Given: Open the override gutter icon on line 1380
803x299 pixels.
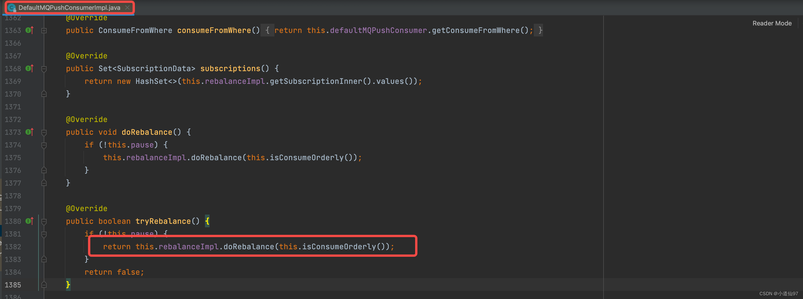Looking at the screenshot, I should pos(29,221).
